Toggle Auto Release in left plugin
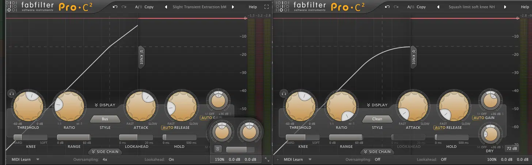 coord(168,128)
